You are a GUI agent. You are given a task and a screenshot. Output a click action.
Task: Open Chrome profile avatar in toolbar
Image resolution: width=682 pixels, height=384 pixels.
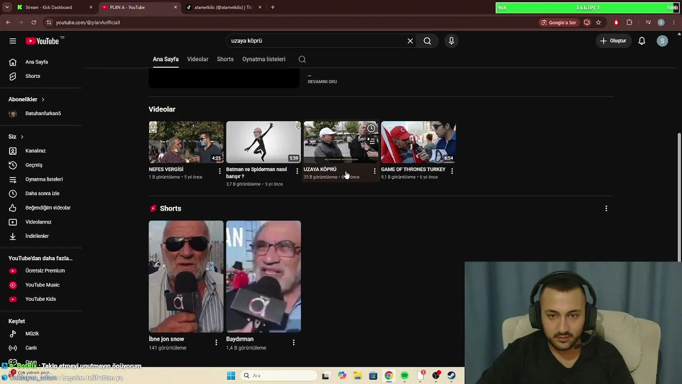[x=661, y=22]
